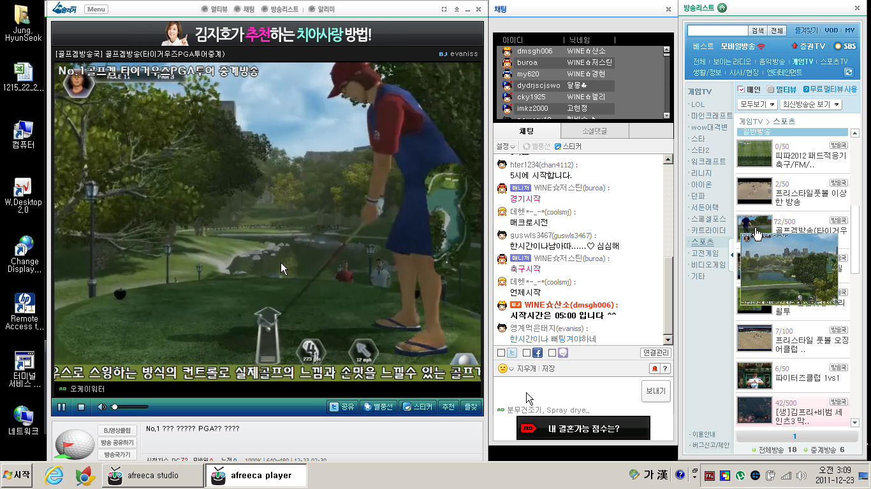Check the 멀티뷰 checkbox in broadcast list

pos(771,90)
